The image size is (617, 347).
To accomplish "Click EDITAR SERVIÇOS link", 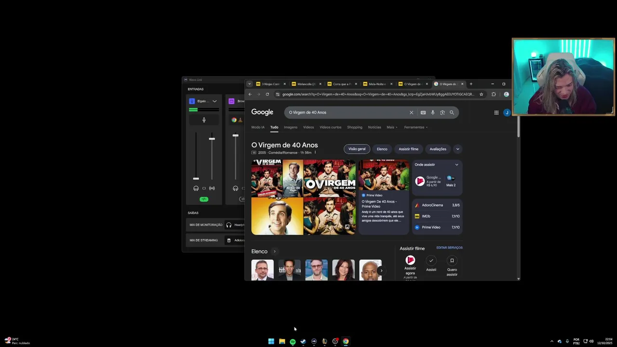I will [449, 248].
